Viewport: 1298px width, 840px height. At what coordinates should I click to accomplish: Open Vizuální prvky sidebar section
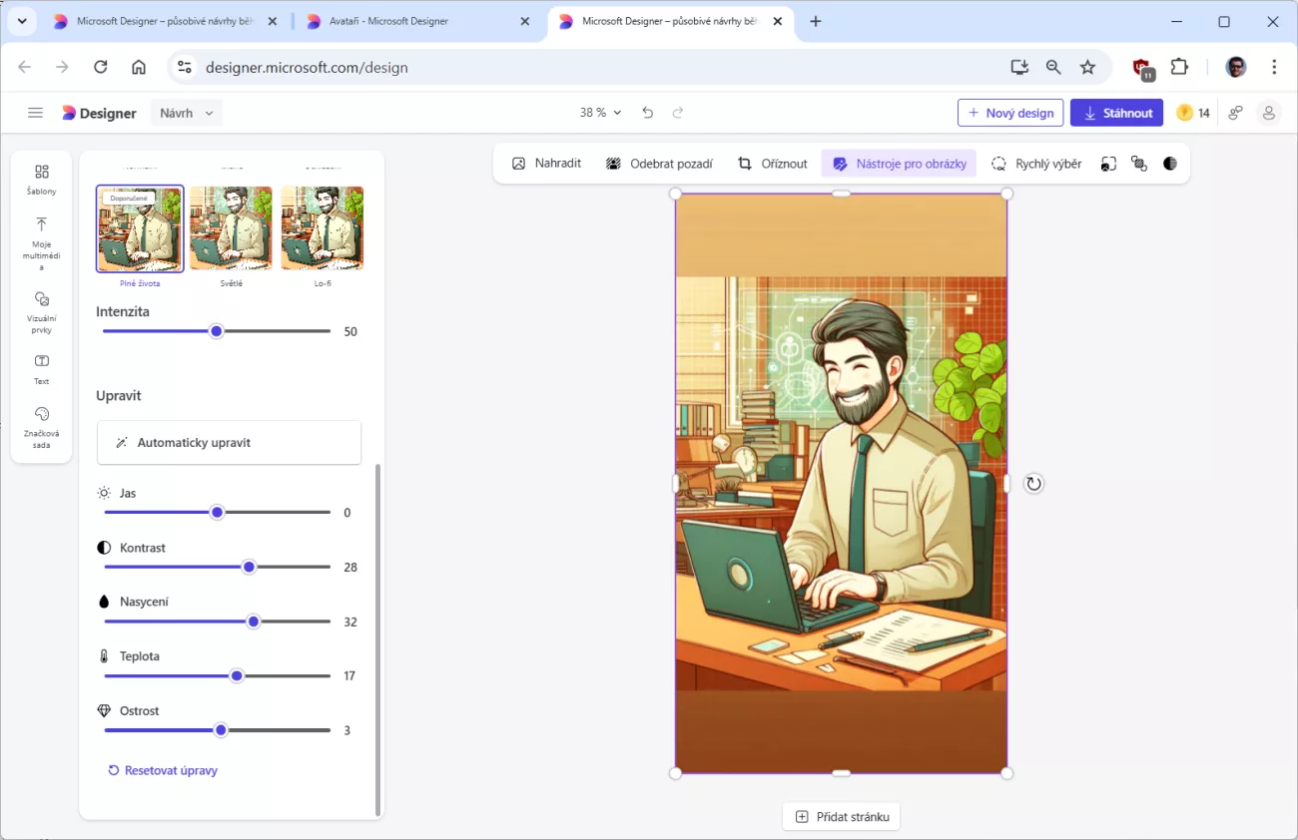click(41, 311)
